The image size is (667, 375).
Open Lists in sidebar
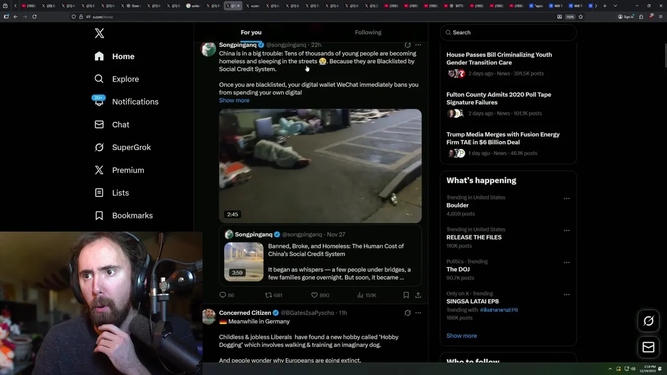point(112,193)
